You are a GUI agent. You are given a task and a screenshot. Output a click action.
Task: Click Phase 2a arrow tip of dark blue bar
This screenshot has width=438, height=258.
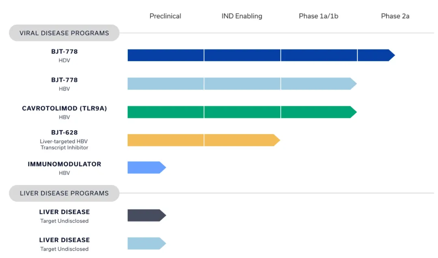point(375,55)
